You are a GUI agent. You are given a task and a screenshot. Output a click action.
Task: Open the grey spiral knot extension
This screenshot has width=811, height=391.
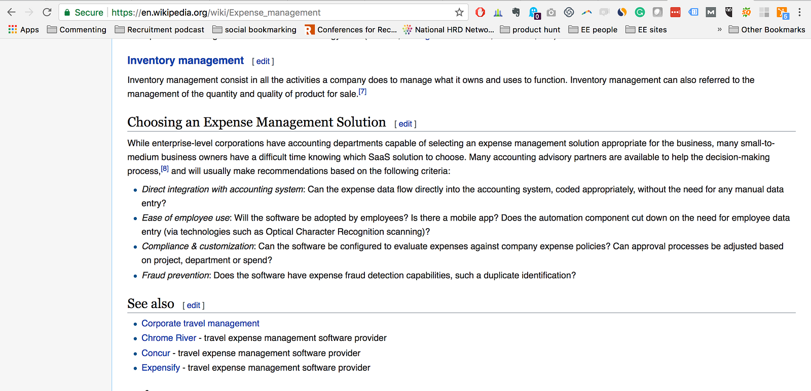click(x=569, y=12)
